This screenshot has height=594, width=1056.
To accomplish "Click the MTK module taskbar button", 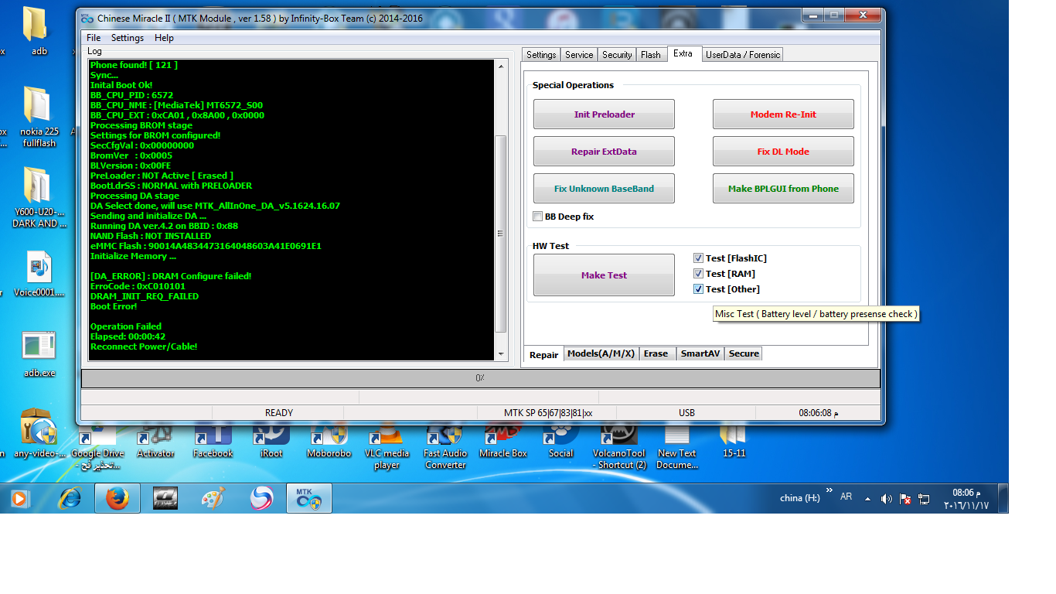I will (x=309, y=499).
